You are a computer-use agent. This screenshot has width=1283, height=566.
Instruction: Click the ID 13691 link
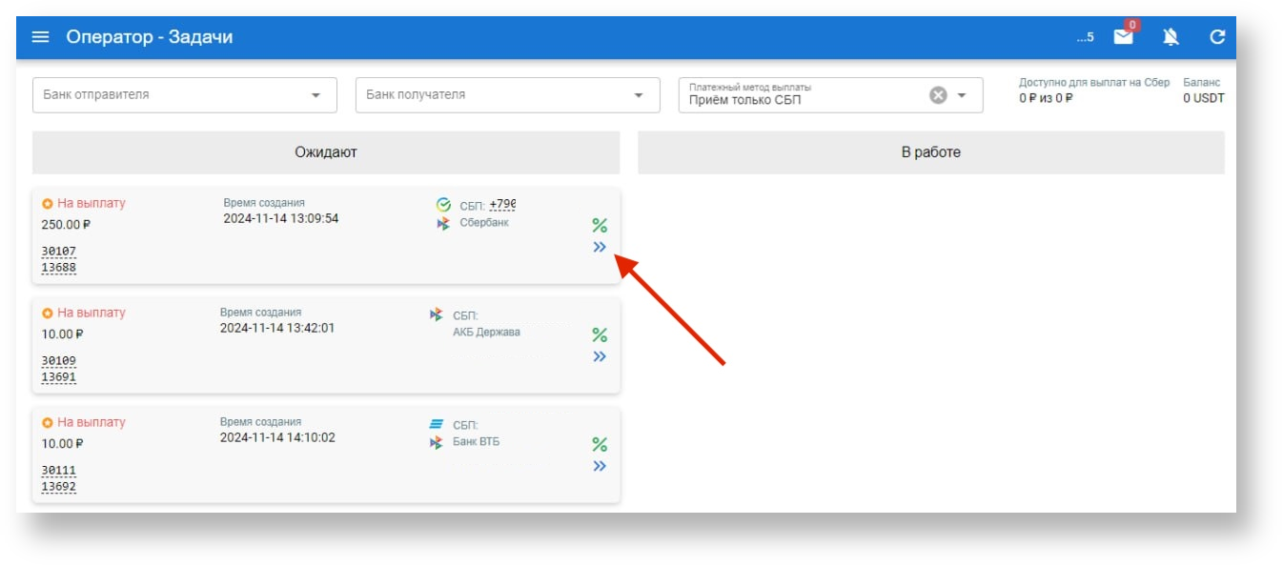pyautogui.click(x=58, y=377)
